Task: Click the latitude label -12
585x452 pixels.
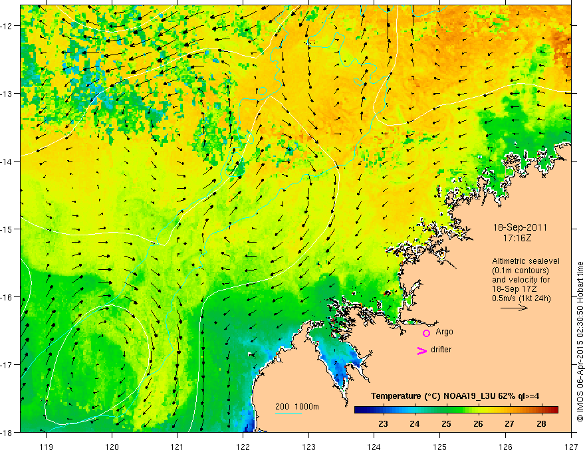Action: (x=6, y=26)
